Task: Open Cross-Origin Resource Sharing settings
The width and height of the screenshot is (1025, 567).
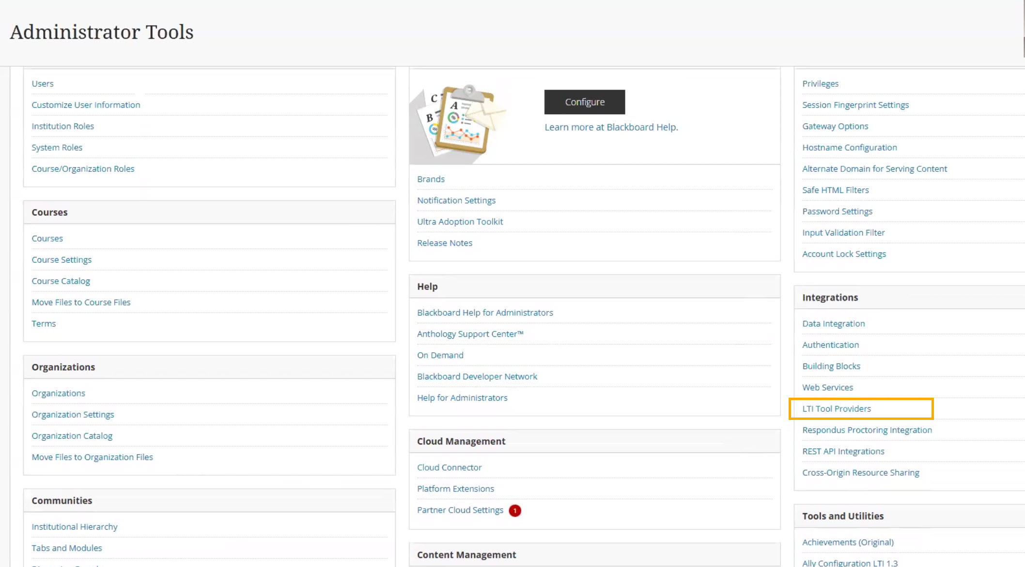Action: pos(860,473)
